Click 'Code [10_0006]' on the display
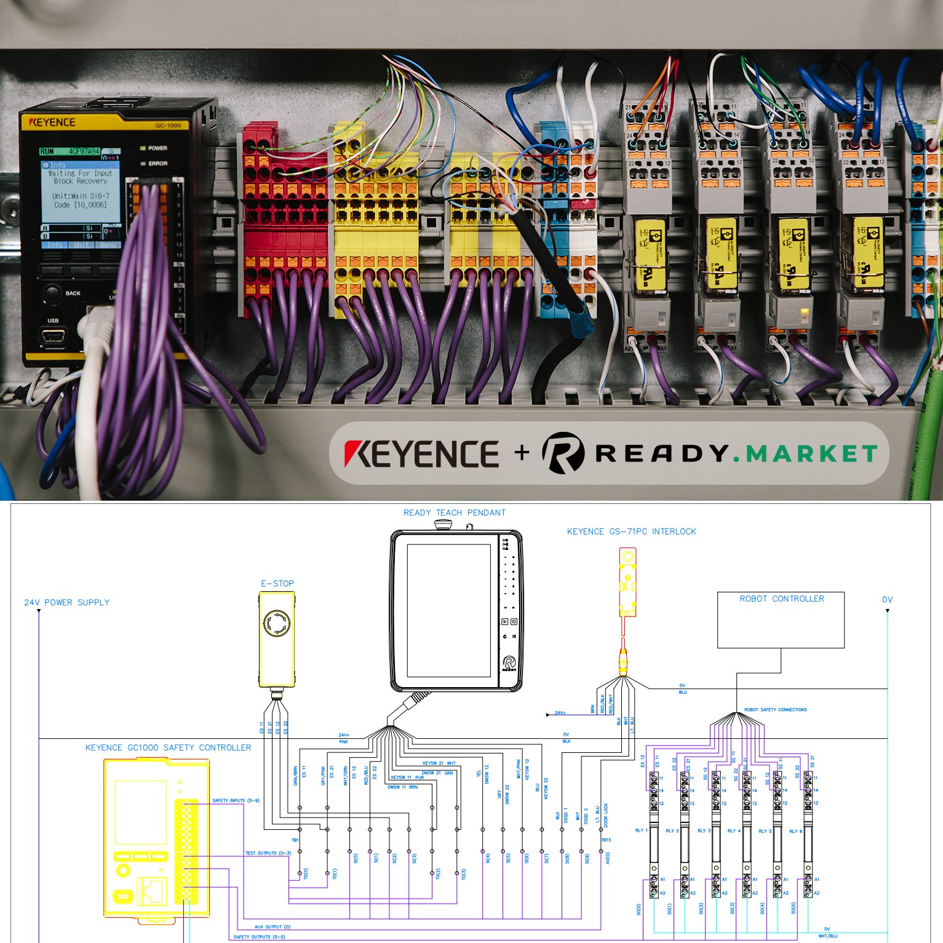 80,205
